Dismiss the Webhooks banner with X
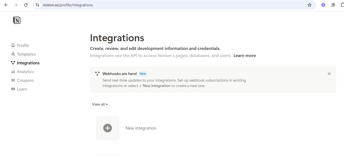The height and width of the screenshot is (156, 344). tap(329, 74)
